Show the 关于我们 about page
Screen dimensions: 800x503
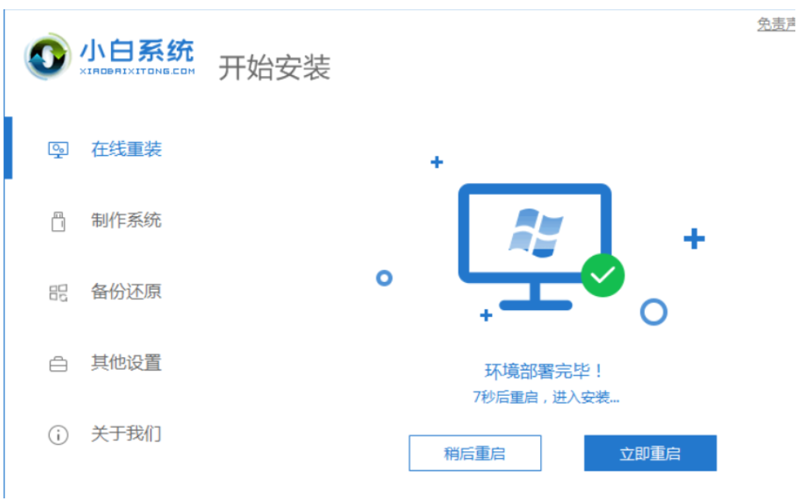(x=126, y=434)
